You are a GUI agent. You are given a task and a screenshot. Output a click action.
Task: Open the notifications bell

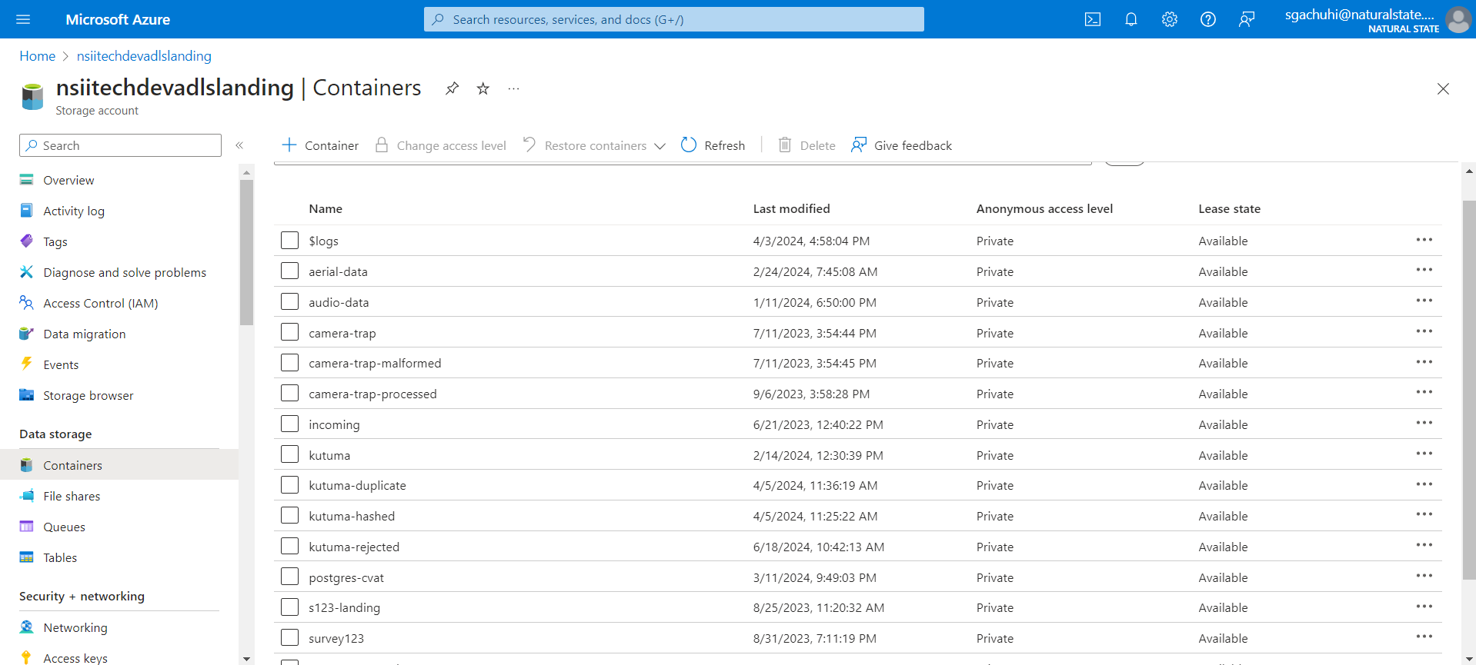pos(1130,19)
